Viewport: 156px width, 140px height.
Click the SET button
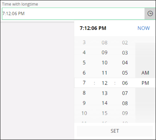pyautogui.click(x=115, y=131)
